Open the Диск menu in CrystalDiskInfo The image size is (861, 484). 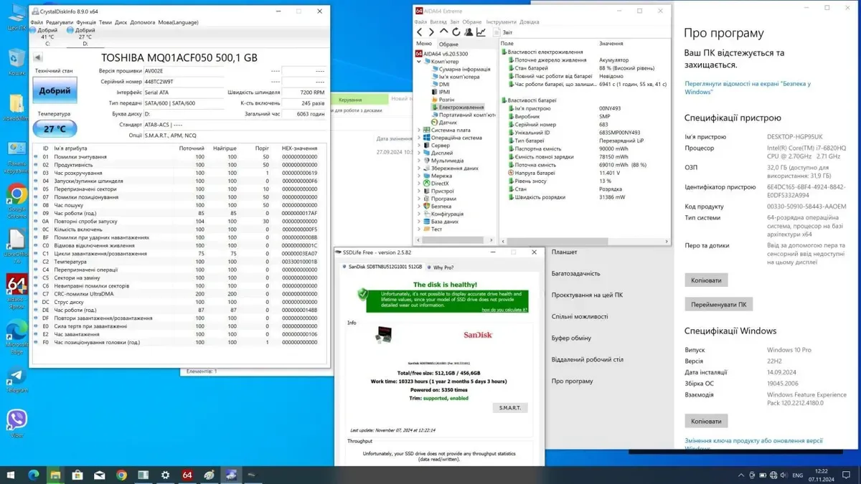[121, 22]
